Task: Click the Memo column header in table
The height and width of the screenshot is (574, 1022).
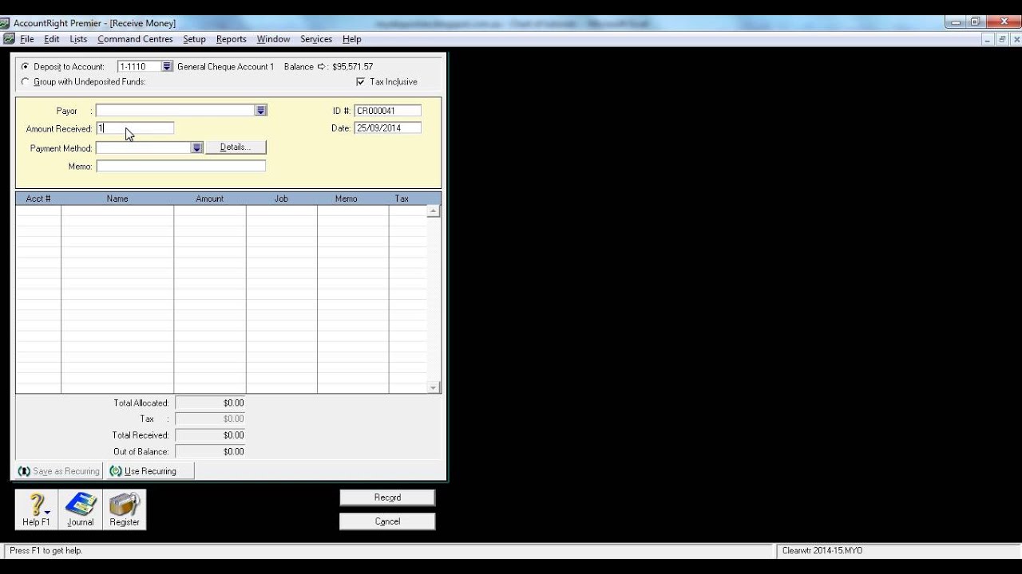Action: click(347, 199)
